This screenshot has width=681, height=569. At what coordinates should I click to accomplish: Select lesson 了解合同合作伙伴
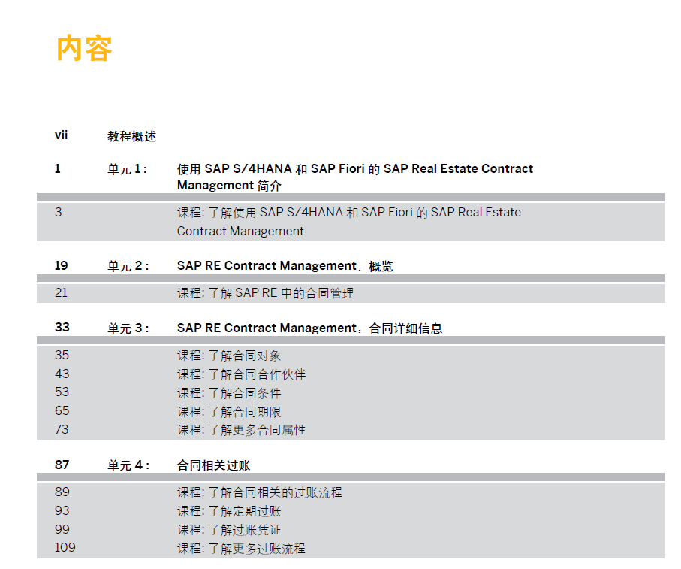[241, 374]
